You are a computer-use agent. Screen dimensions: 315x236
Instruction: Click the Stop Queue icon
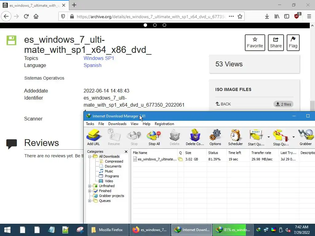(281, 137)
